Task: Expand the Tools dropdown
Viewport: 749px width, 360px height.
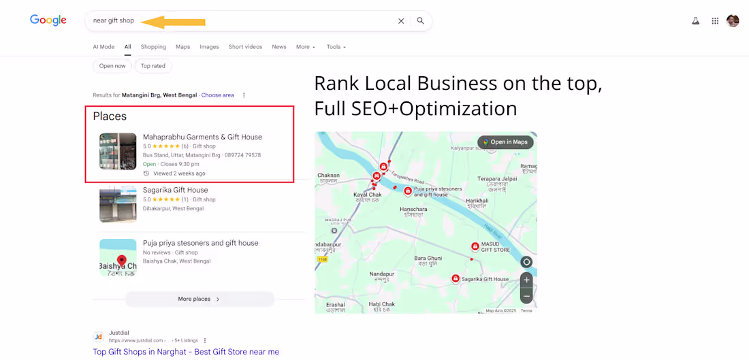Action: [x=336, y=47]
